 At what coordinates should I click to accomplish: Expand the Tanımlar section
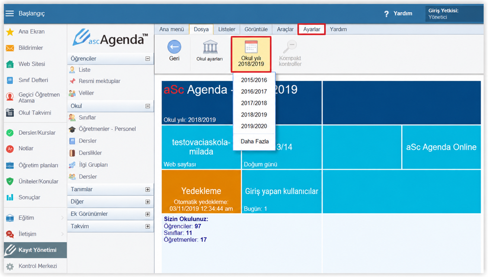[147, 189]
